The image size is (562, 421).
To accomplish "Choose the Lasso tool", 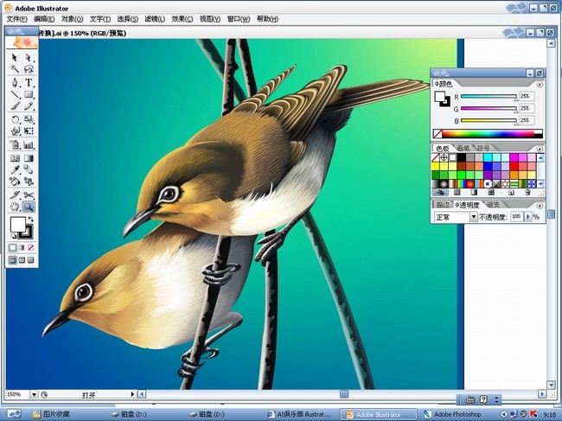I will click(29, 69).
